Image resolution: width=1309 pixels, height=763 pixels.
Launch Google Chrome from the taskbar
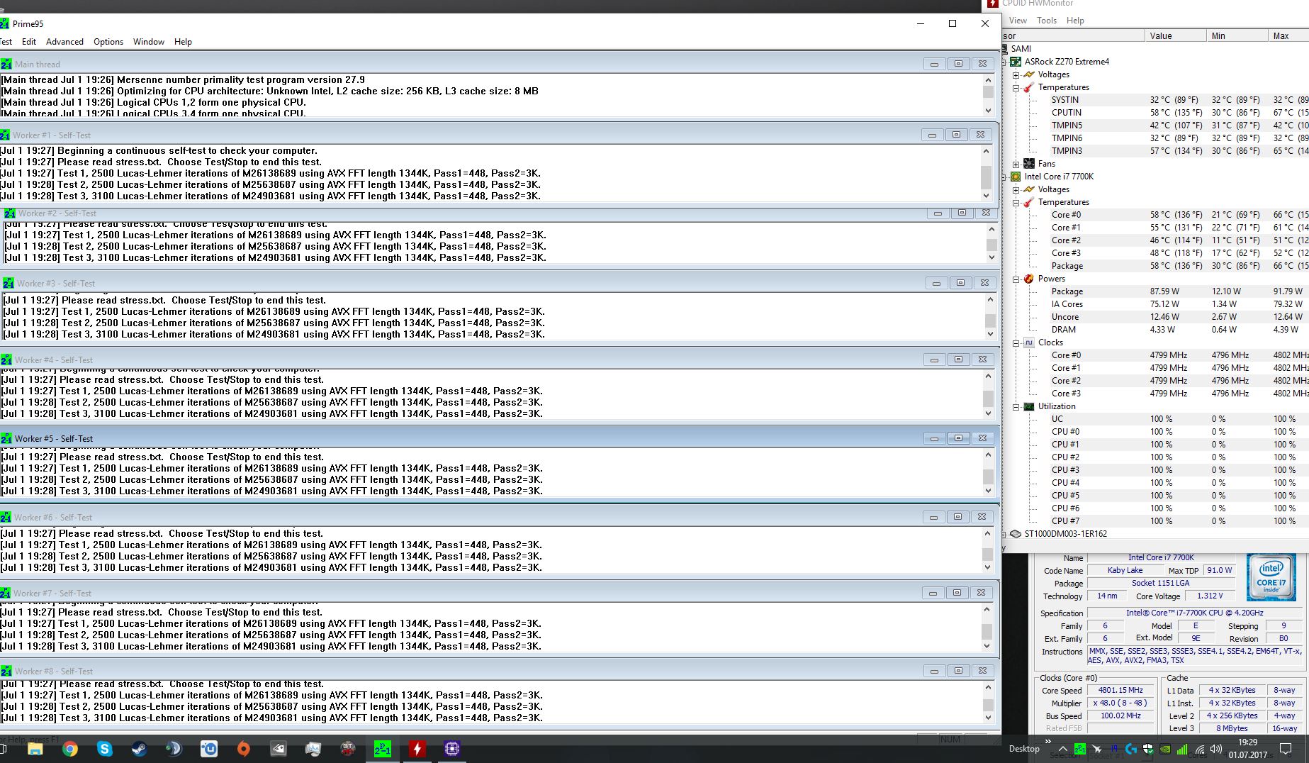pos(69,749)
